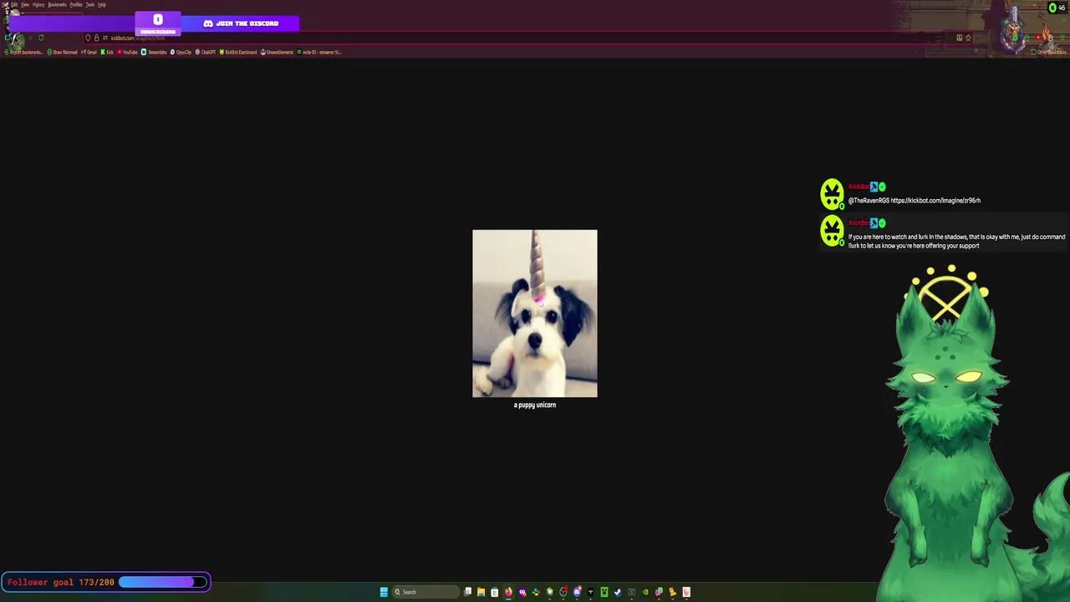1070x602 pixels.
Task: Open the History menu
Action: point(38,4)
